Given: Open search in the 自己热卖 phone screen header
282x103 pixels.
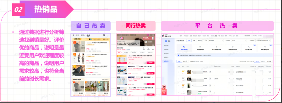Looking at the screenshot, I should (104, 35).
